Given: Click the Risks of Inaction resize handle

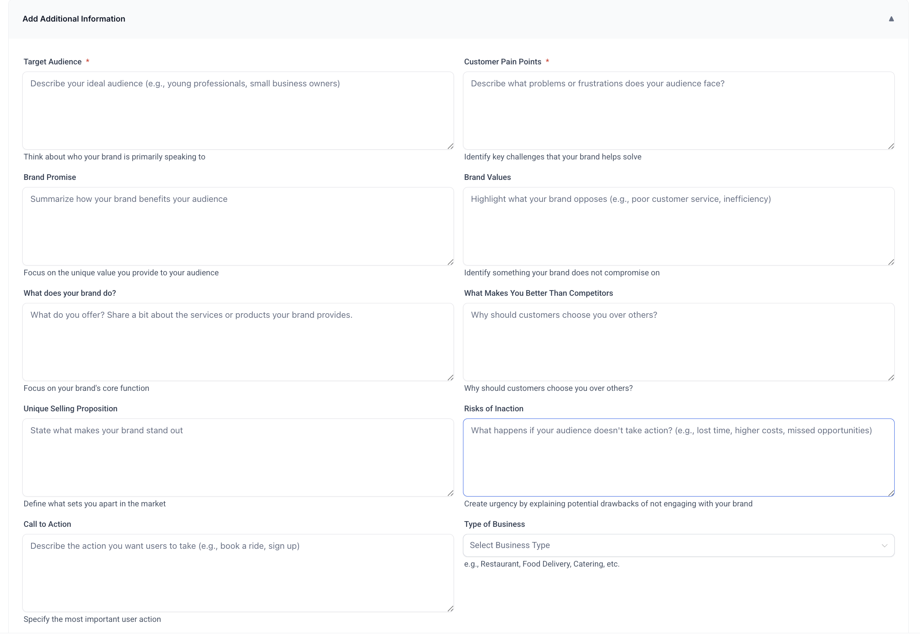Looking at the screenshot, I should 891,493.
